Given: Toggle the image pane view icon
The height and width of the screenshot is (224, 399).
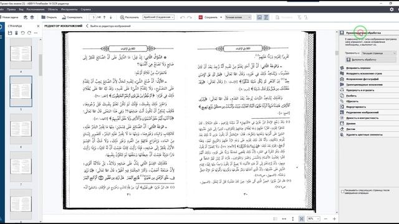Looking at the screenshot, I should 259,17.
